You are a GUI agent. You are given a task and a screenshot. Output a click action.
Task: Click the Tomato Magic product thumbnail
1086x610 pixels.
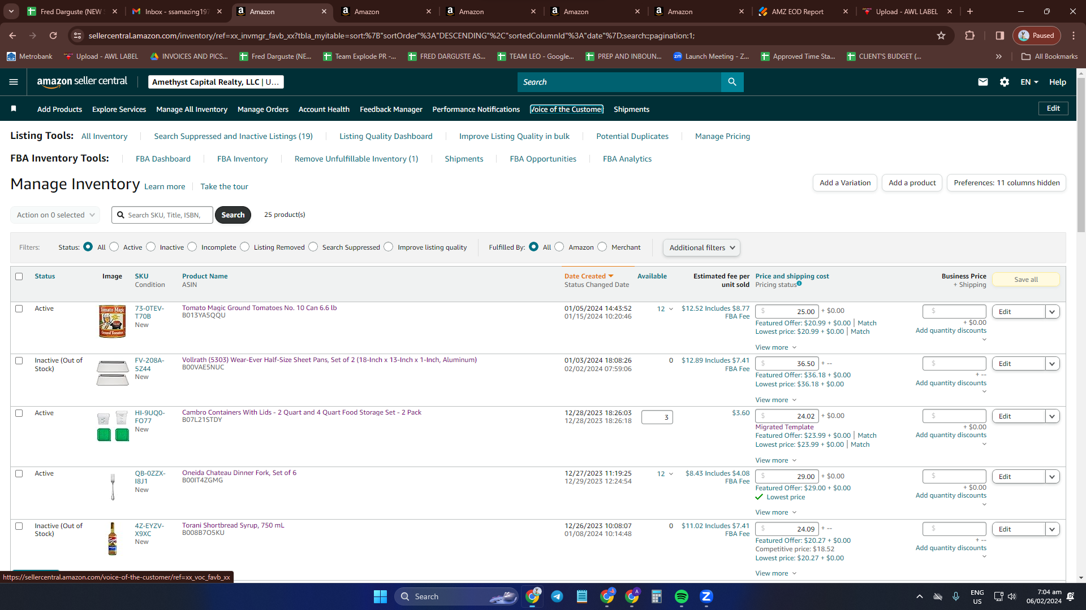tap(113, 321)
